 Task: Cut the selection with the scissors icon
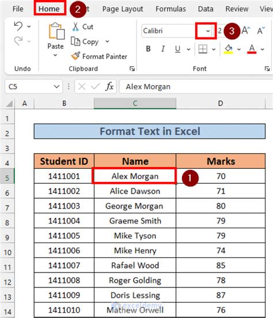75,26
